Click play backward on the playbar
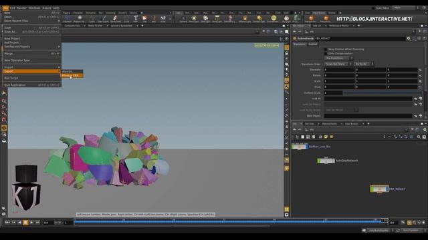The height and width of the screenshot is (240, 428). (x=19, y=223)
